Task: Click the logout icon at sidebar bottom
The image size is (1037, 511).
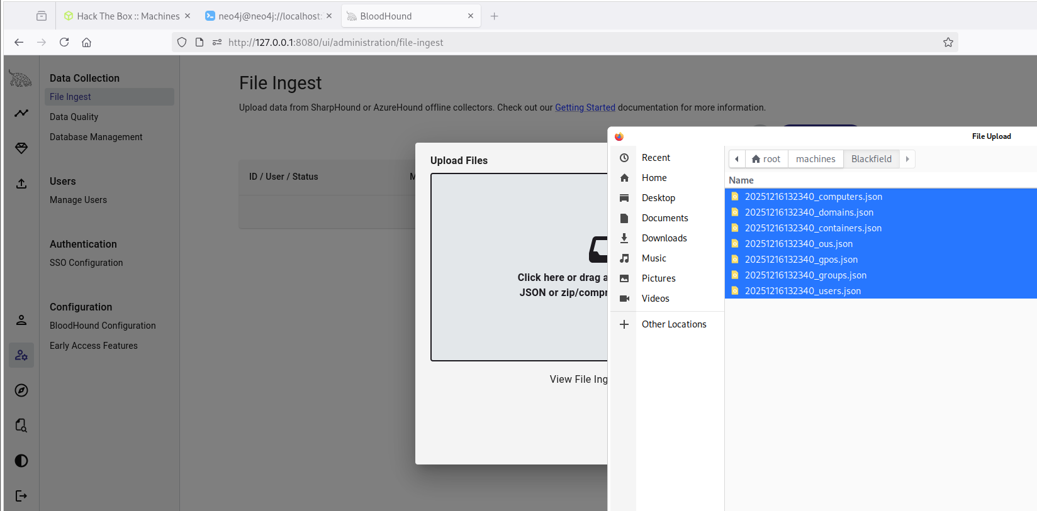Action: click(x=21, y=496)
